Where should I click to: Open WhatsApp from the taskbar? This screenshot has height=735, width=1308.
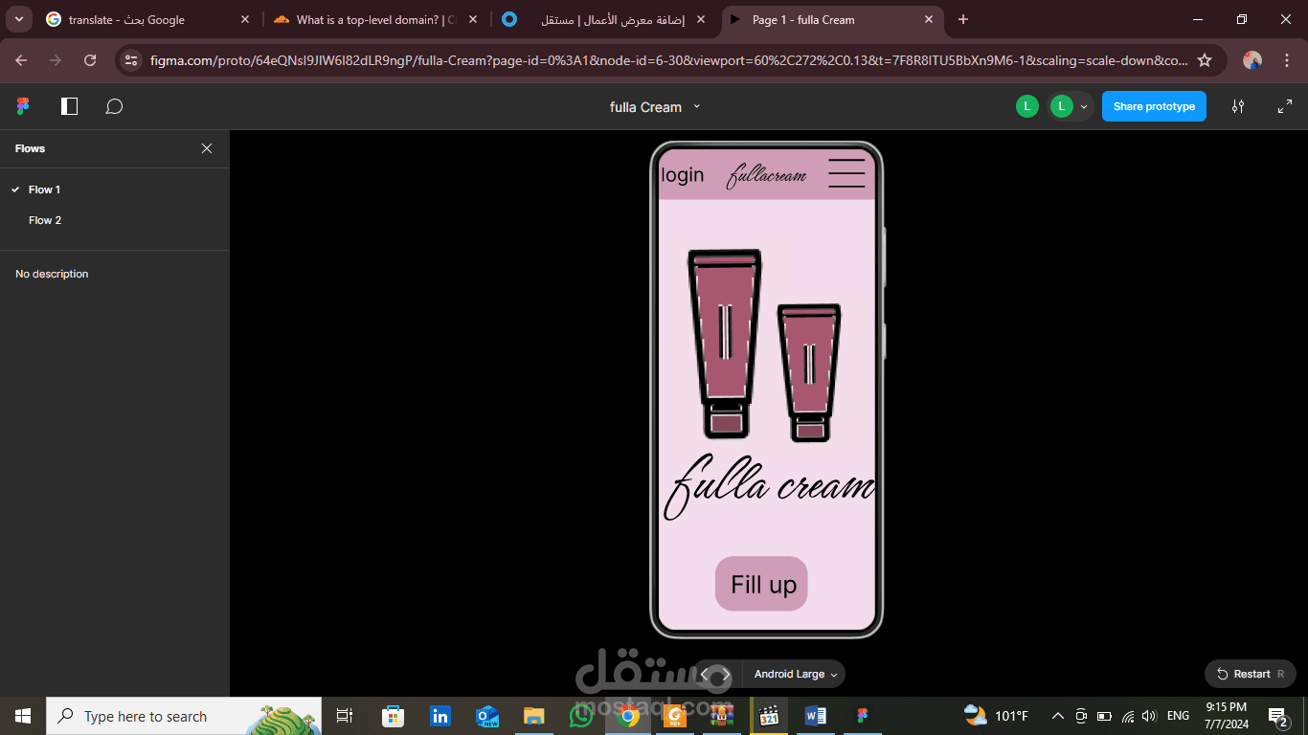coord(580,715)
